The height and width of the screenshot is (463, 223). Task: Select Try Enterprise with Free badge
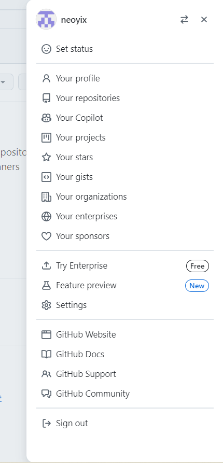click(x=125, y=266)
